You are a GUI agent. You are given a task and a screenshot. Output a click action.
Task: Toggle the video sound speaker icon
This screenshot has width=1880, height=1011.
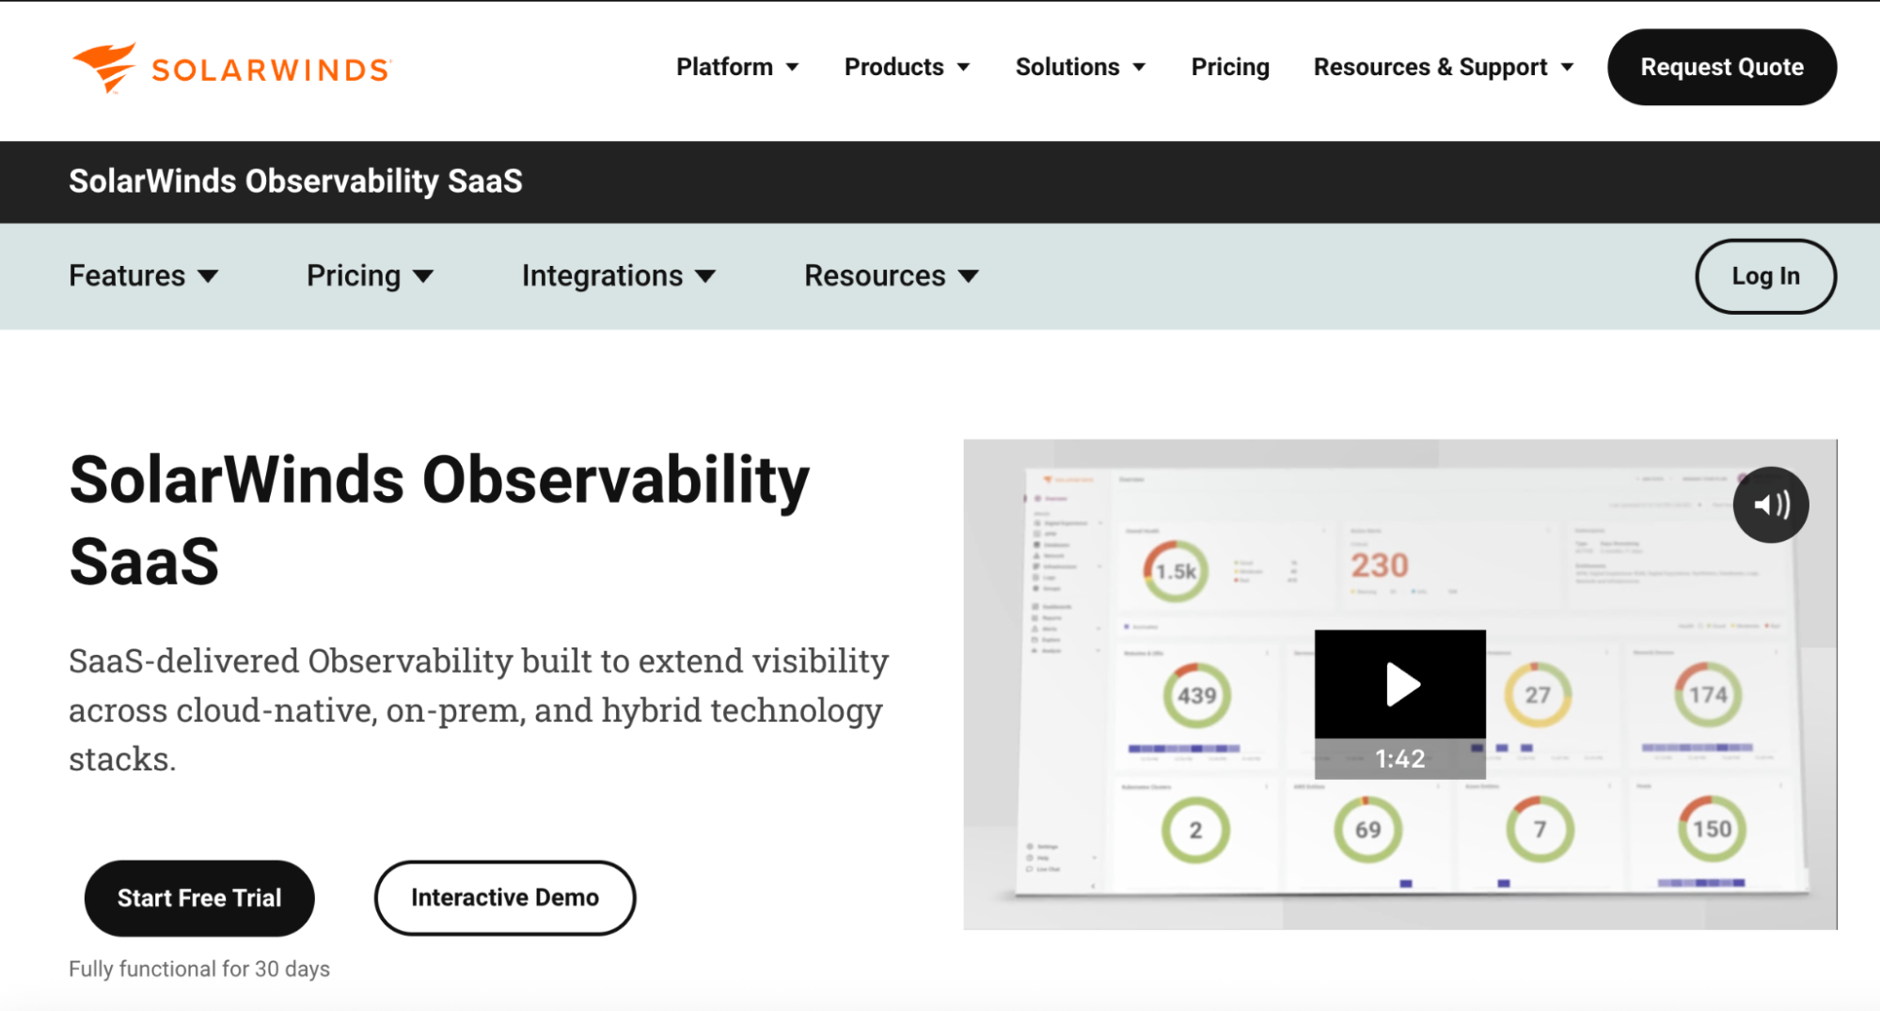pos(1771,506)
